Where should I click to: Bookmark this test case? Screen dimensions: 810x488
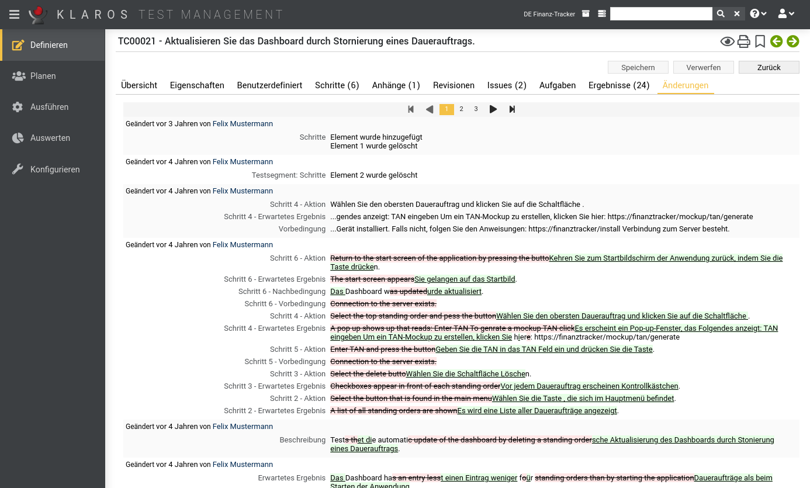pyautogui.click(x=760, y=41)
